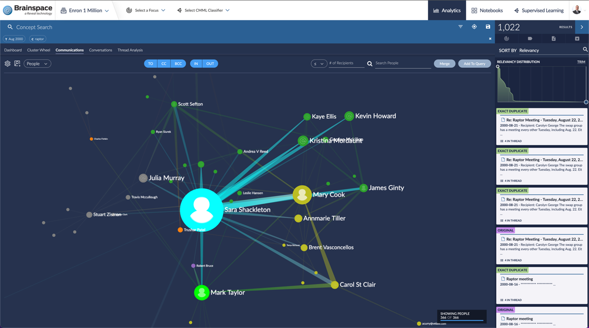Click the Aug 2000 query chip
The width and height of the screenshot is (589, 328).
(x=14, y=39)
